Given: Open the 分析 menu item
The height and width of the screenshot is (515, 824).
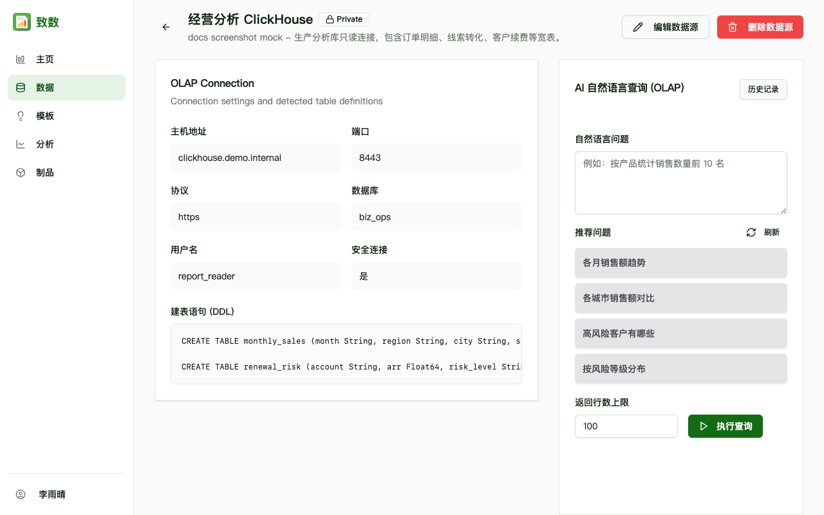Looking at the screenshot, I should tap(66, 144).
